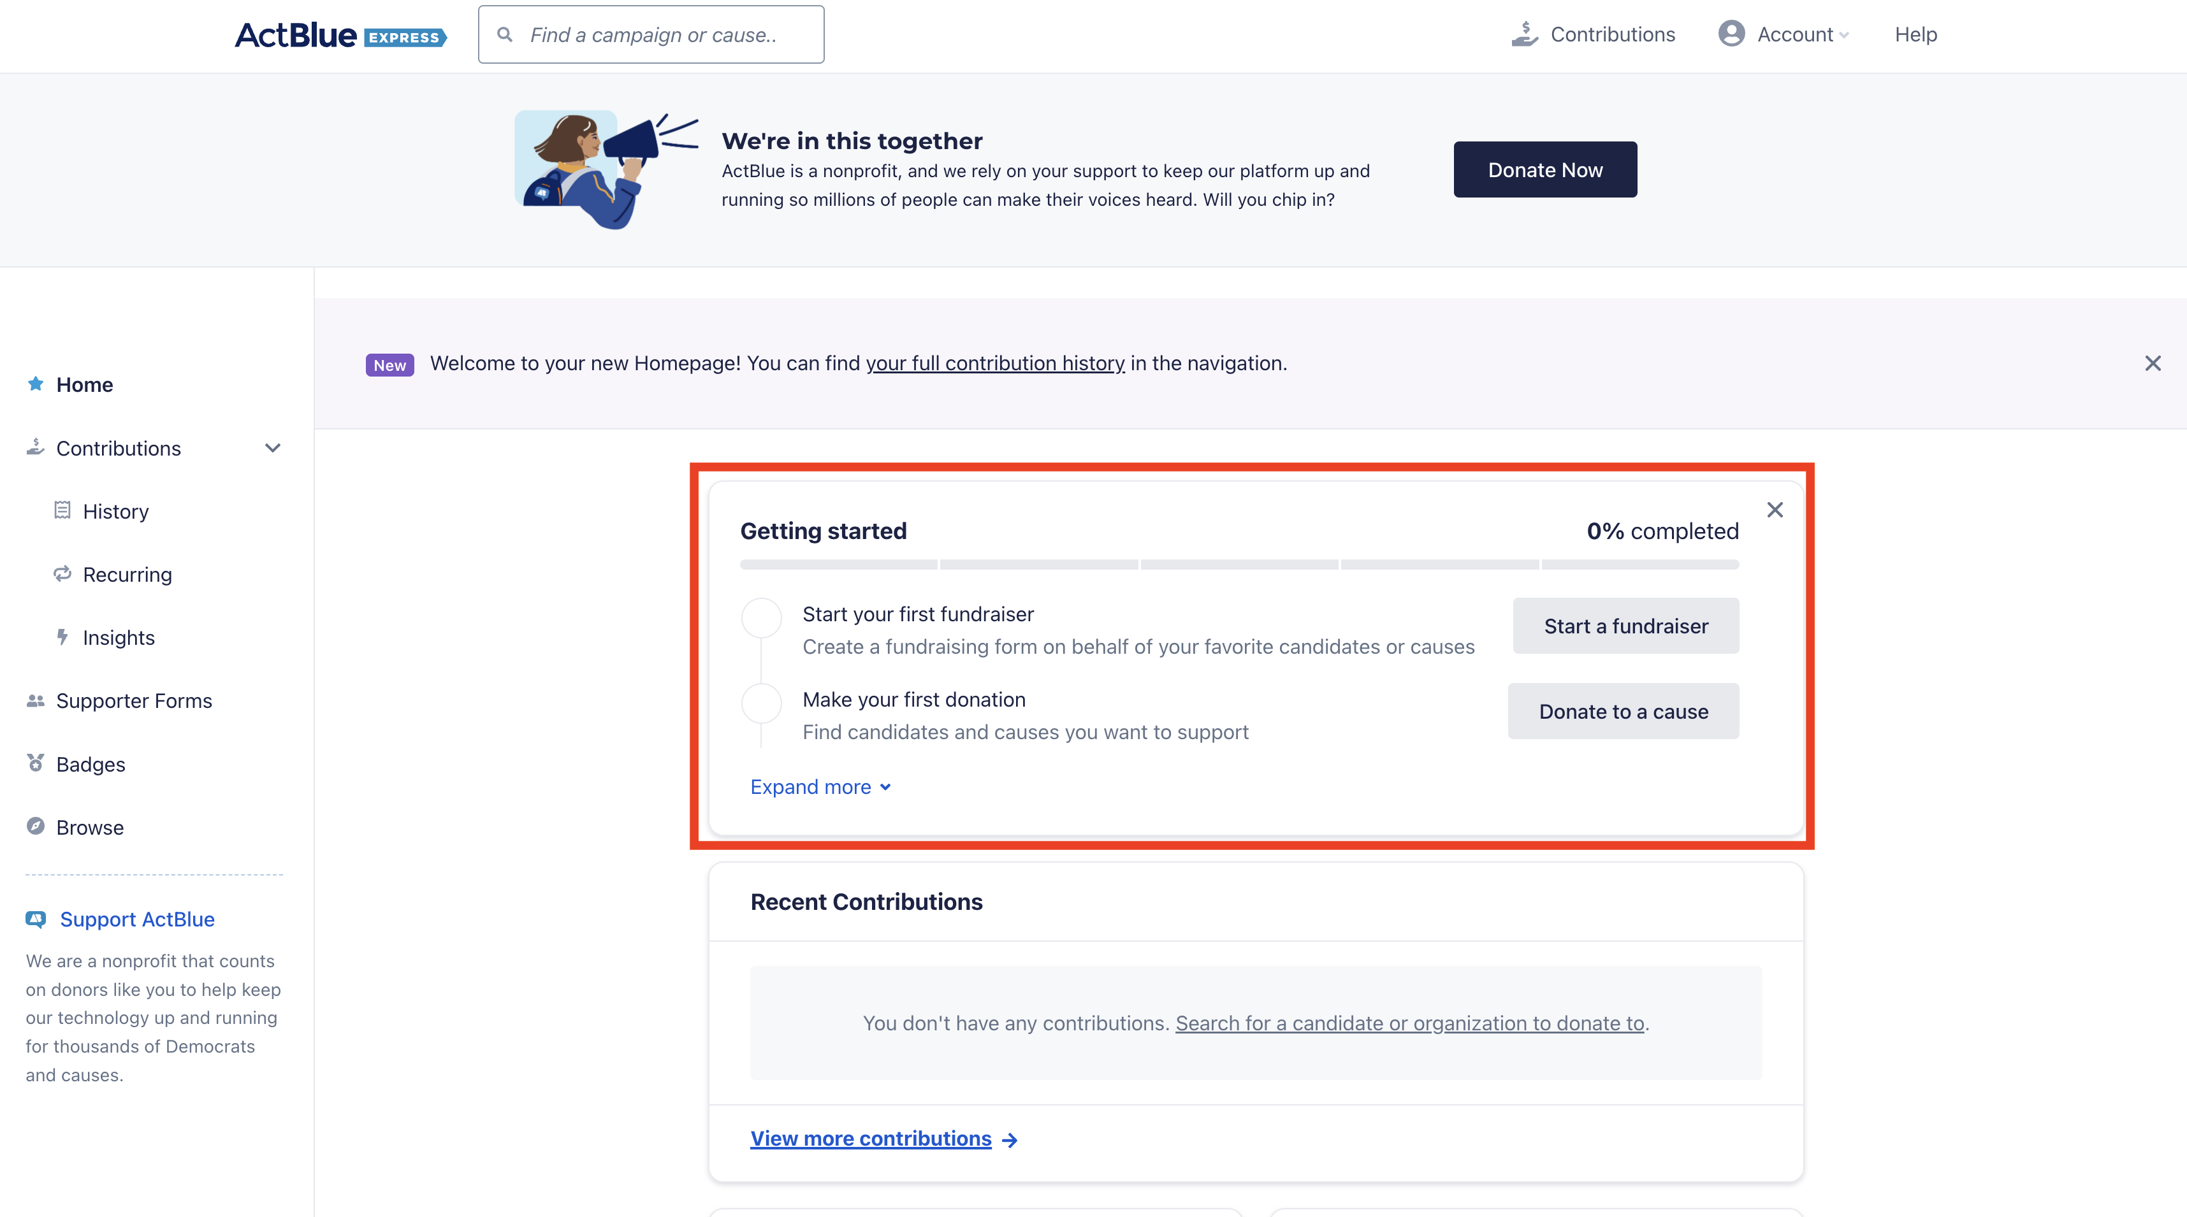Open Help from the top navigation

coord(1916,34)
